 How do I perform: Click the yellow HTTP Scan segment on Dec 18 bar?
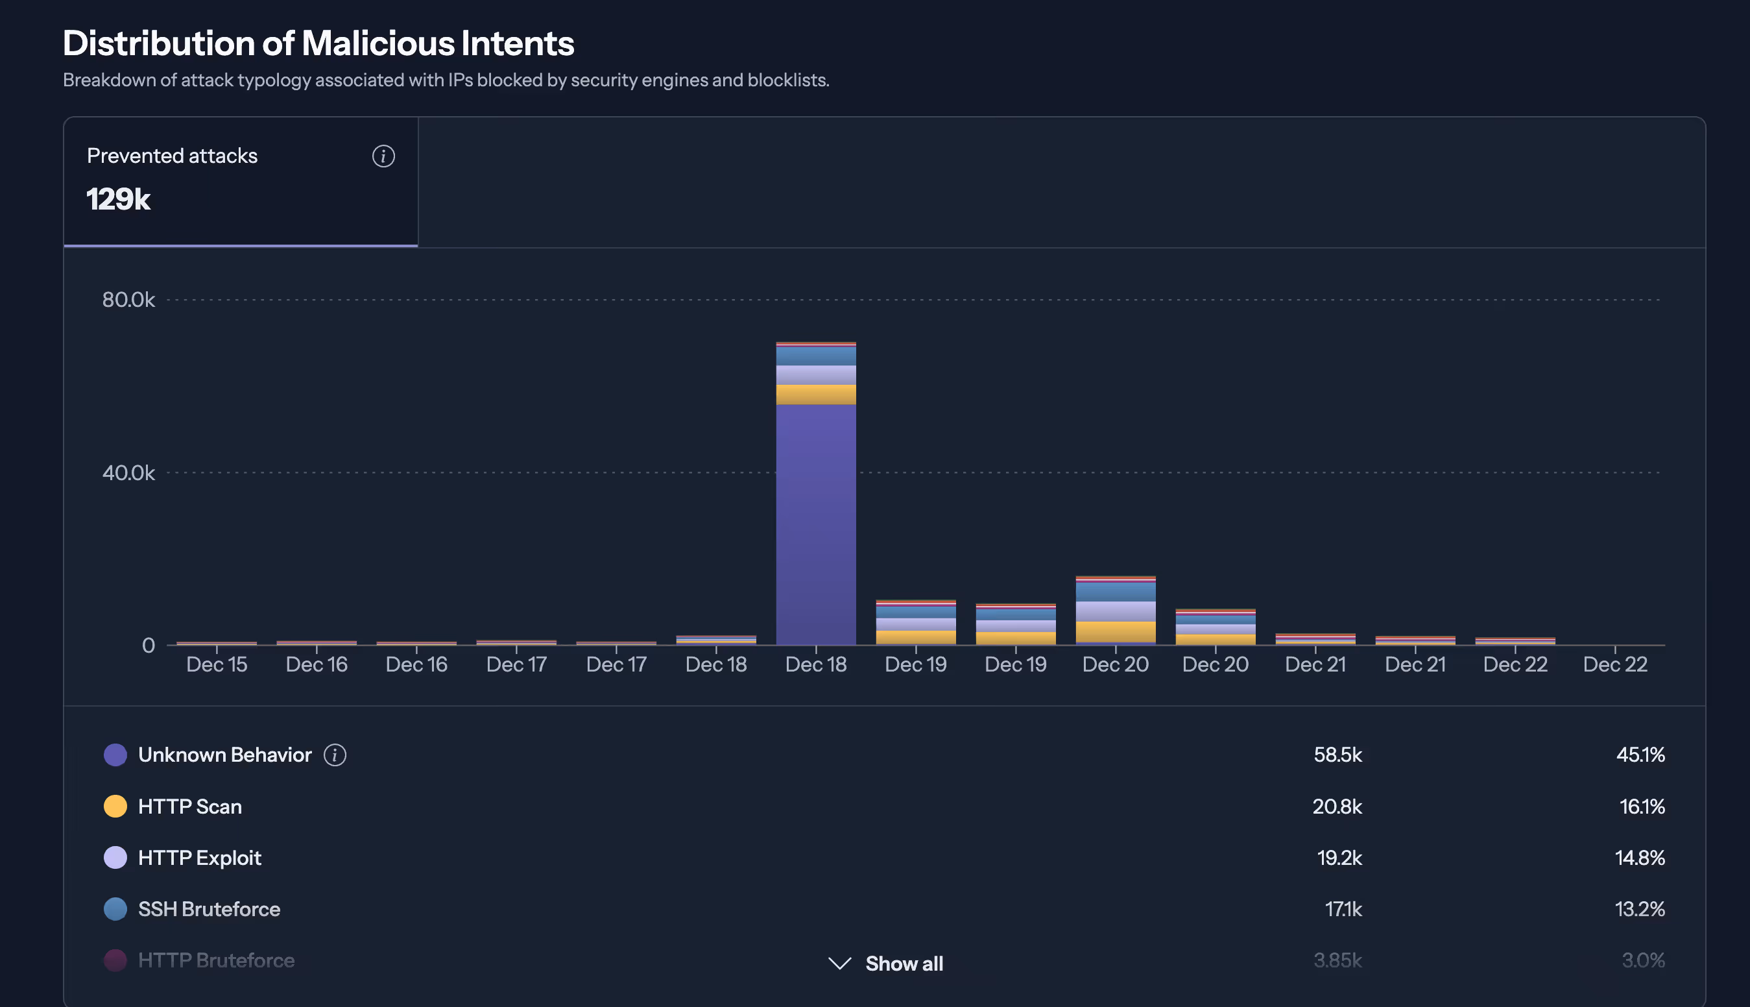pyautogui.click(x=816, y=395)
